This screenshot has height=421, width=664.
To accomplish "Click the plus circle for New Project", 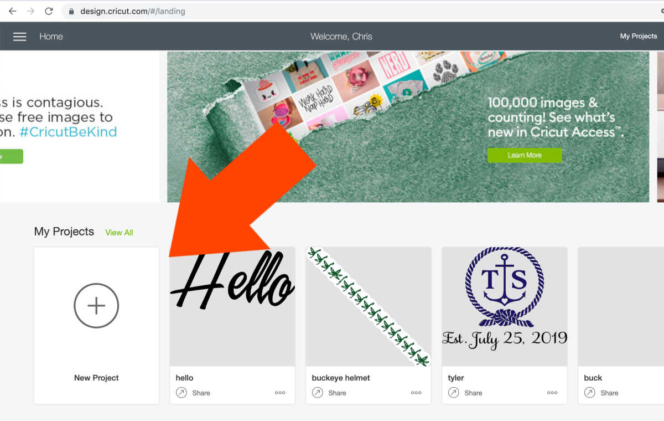I will pyautogui.click(x=96, y=306).
